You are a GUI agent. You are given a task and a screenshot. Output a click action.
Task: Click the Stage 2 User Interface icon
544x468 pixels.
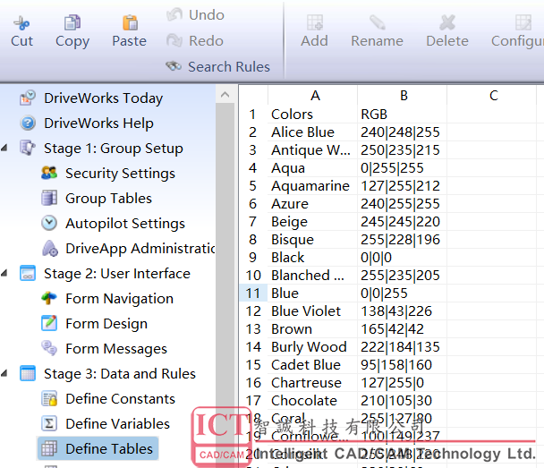tap(28, 273)
